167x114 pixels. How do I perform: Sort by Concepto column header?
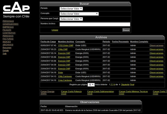click(80, 42)
